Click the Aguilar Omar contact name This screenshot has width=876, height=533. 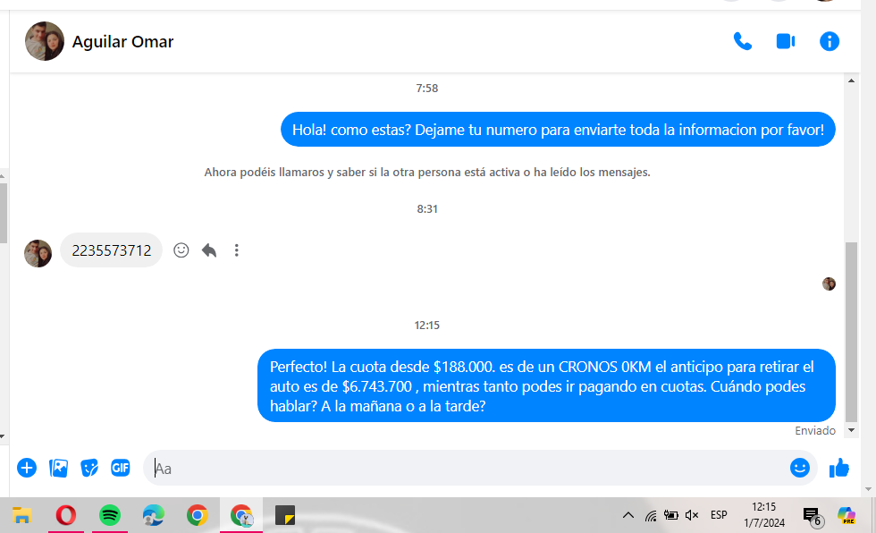pos(122,42)
